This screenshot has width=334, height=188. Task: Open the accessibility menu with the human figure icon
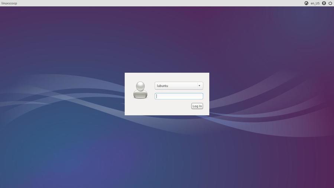[x=324, y=3]
